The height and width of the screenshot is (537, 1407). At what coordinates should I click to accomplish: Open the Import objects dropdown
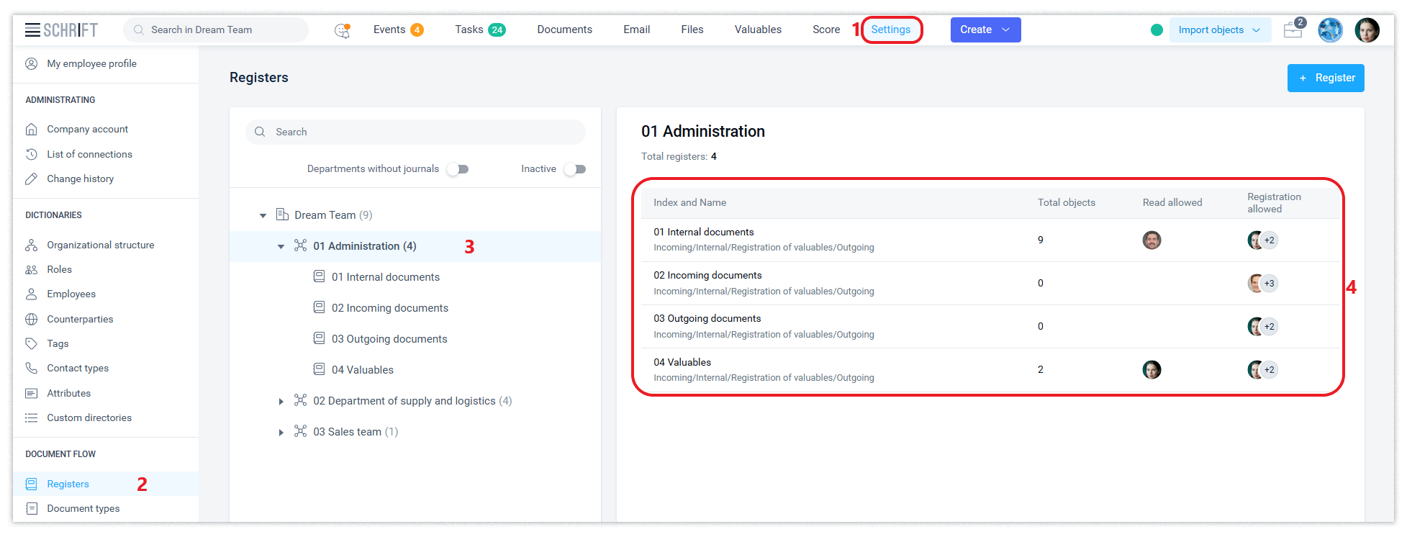[1219, 30]
